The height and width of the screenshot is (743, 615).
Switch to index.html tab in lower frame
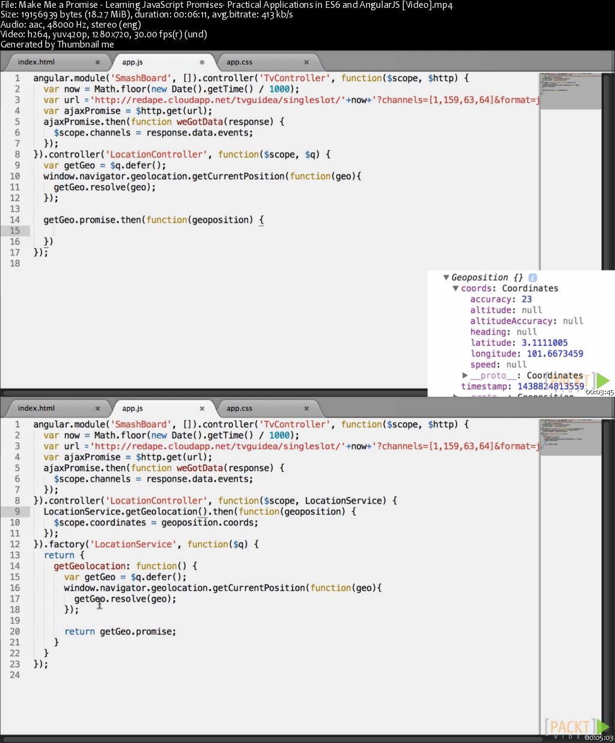tap(36, 408)
